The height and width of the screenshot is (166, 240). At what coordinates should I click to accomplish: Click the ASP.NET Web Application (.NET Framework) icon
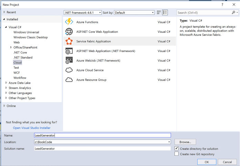coord(69,51)
